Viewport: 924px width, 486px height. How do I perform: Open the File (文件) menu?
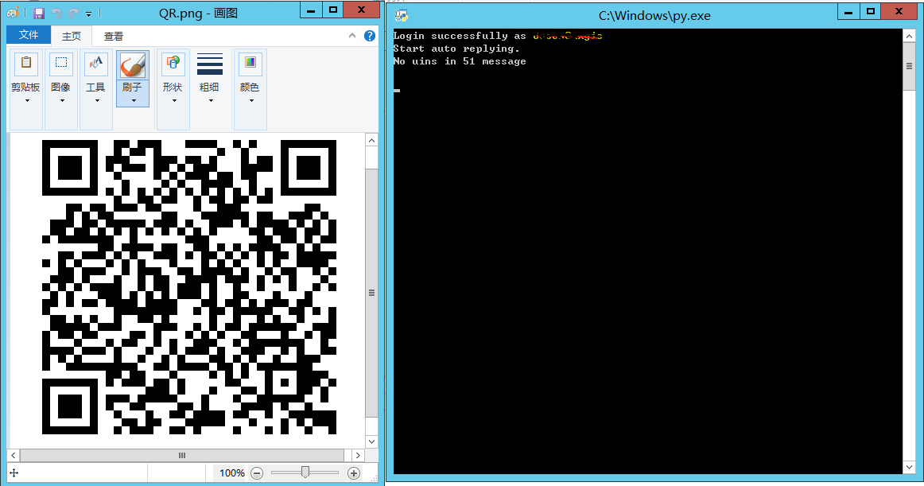[x=29, y=35]
